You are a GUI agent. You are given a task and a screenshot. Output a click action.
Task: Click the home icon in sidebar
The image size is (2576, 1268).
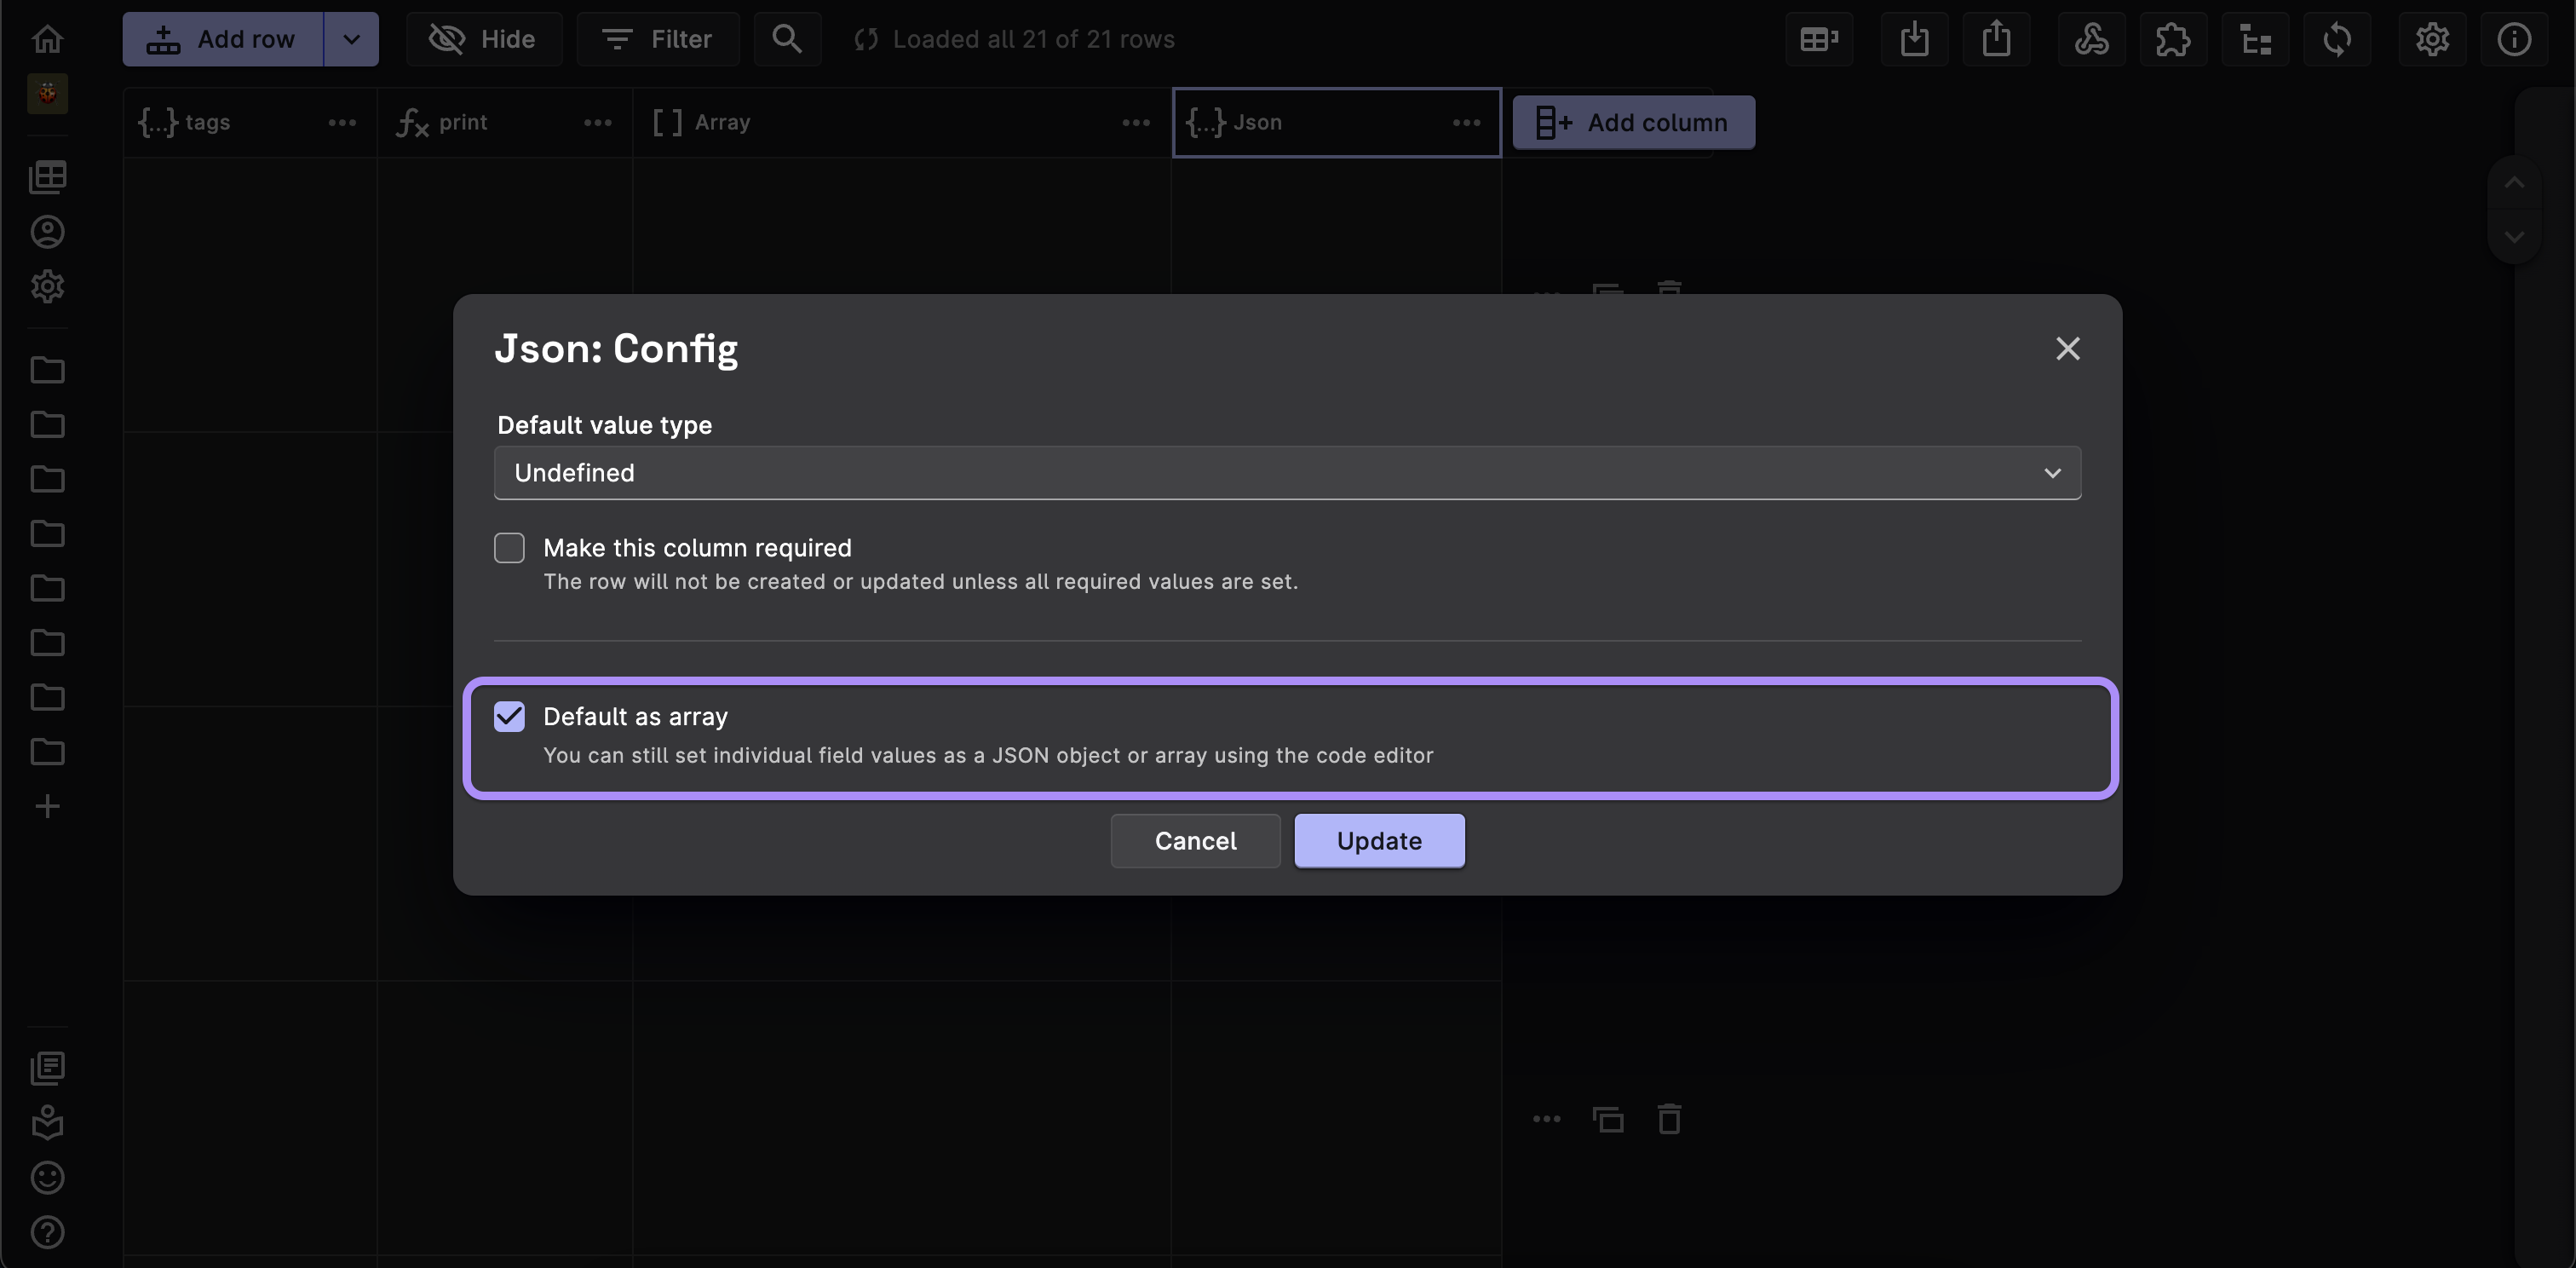[x=47, y=39]
